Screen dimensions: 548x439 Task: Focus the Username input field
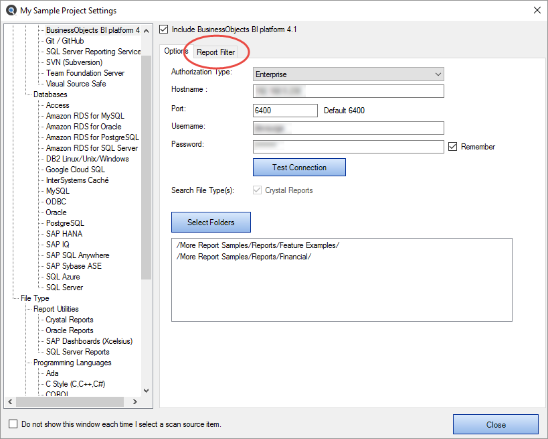click(x=349, y=128)
